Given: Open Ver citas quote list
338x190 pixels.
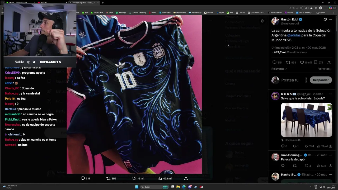Looking at the screenshot, I should (x=325, y=69).
